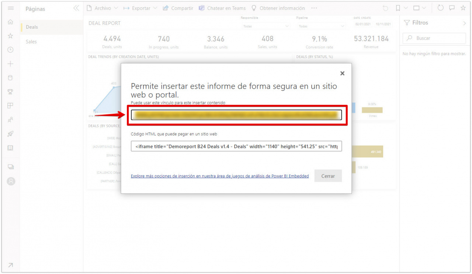Image resolution: width=472 pixels, height=274 pixels.
Task: Click the 740 In progress card
Action: 164,42
